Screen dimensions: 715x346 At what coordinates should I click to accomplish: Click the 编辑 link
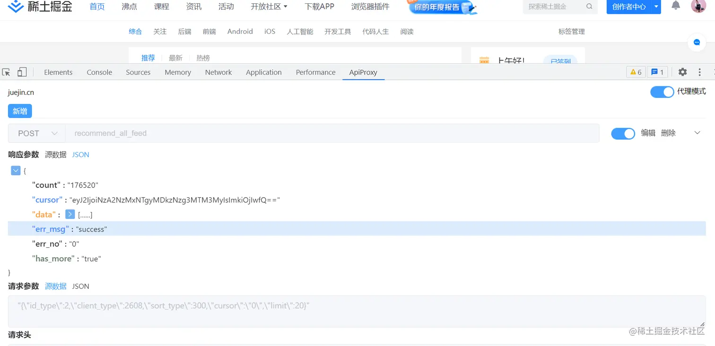[648, 133]
